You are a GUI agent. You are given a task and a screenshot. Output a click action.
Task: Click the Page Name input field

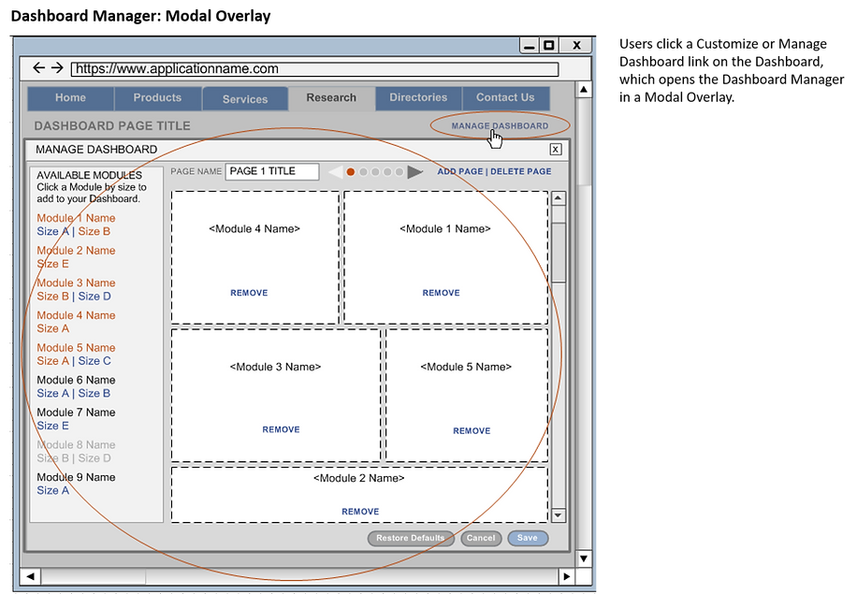pos(272,171)
